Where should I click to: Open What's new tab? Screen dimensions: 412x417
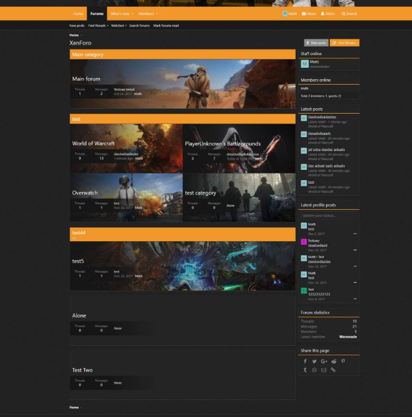point(120,13)
